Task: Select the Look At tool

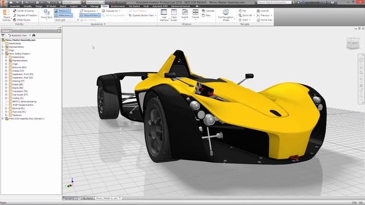Action: 262,11
